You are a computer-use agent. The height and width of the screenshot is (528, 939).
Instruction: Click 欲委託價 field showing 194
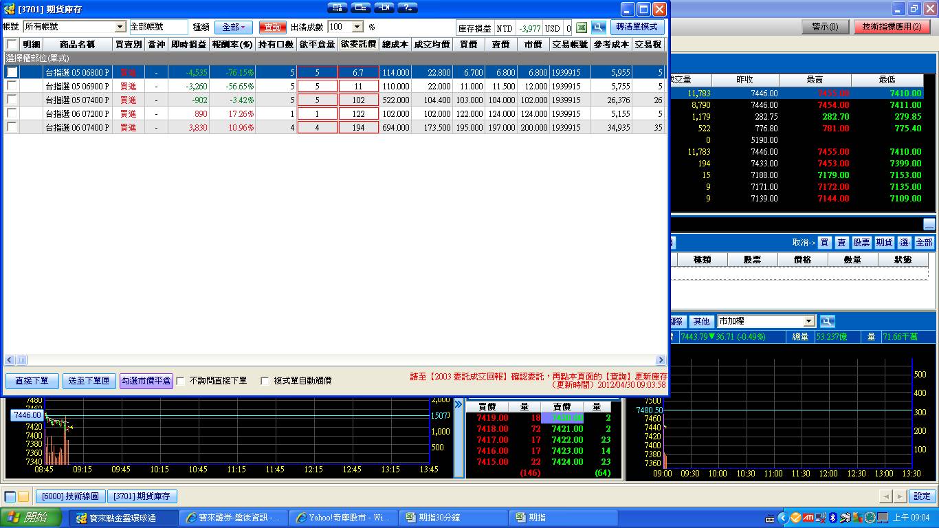358,127
